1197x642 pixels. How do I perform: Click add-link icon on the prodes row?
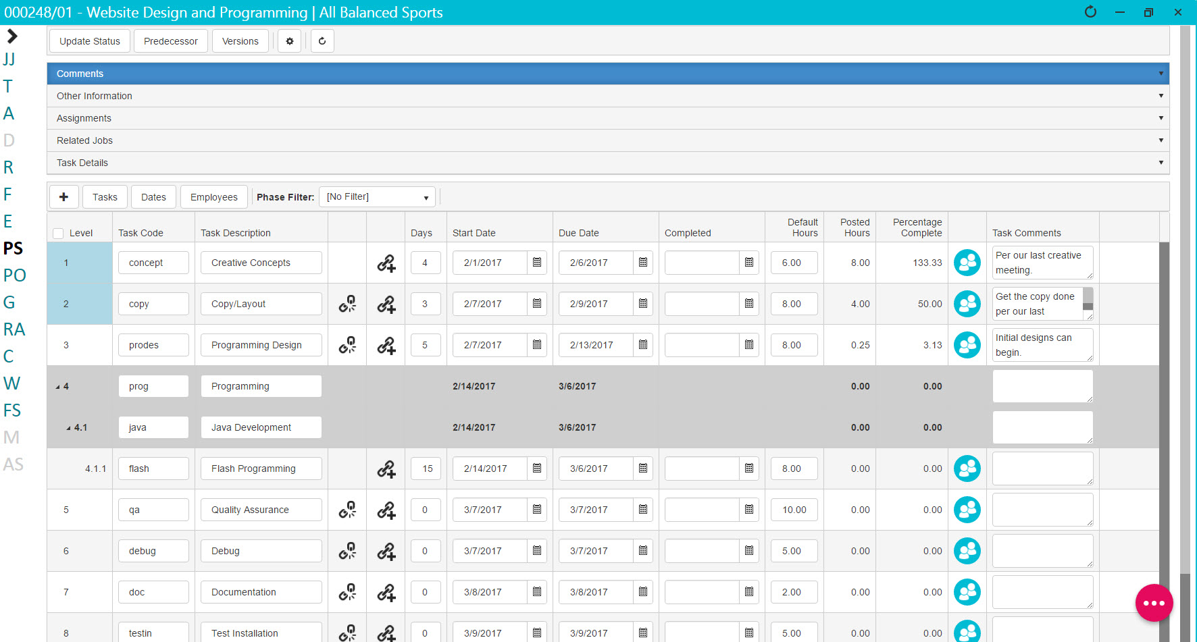click(386, 345)
